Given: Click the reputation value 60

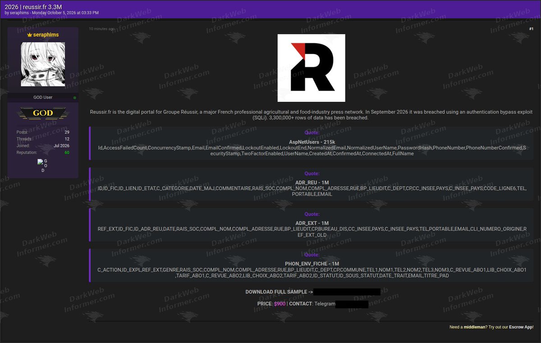Looking at the screenshot, I should [x=67, y=152].
